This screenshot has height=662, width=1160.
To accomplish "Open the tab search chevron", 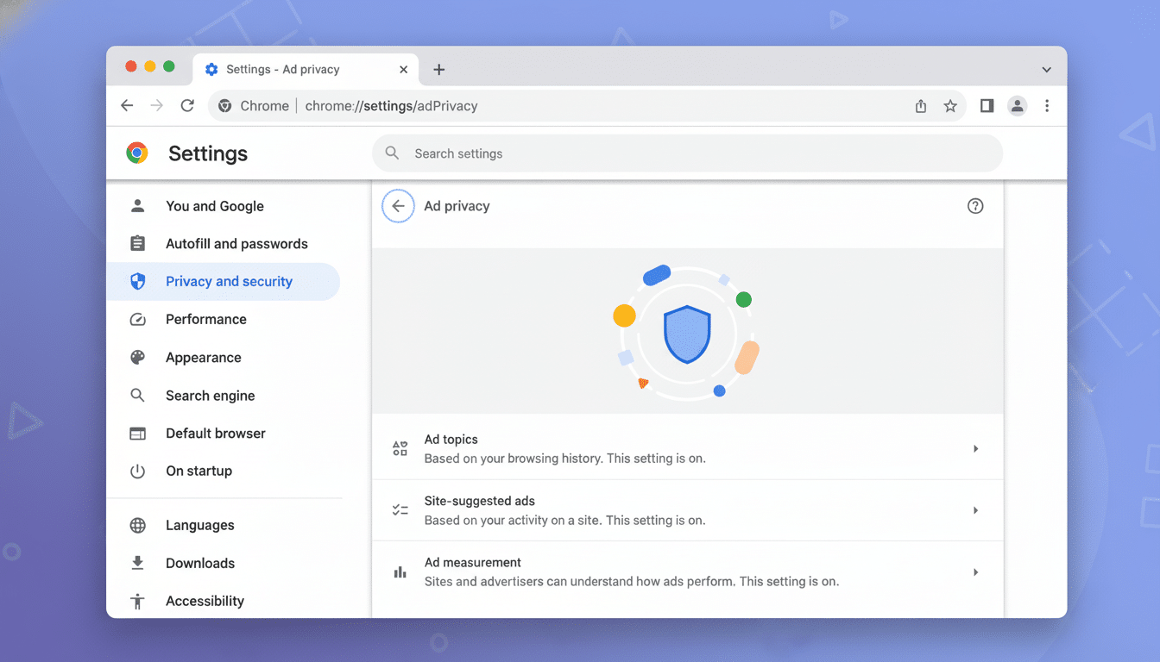I will (1046, 69).
